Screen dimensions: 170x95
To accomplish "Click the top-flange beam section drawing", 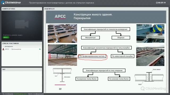I will tap(62, 75).
